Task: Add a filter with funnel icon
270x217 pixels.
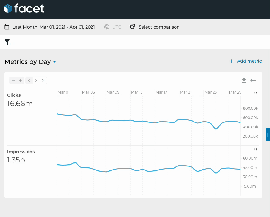Action: (x=8, y=42)
